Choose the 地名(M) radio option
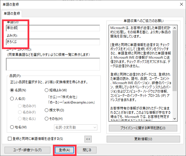Image resolution: width=186 pixels, height=156 pixels. coord(12,127)
